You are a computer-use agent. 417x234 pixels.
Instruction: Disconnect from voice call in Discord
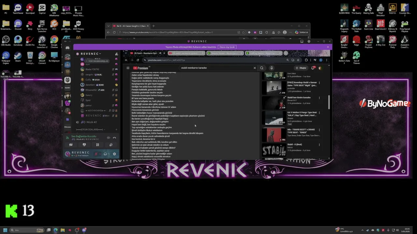pos(114,138)
